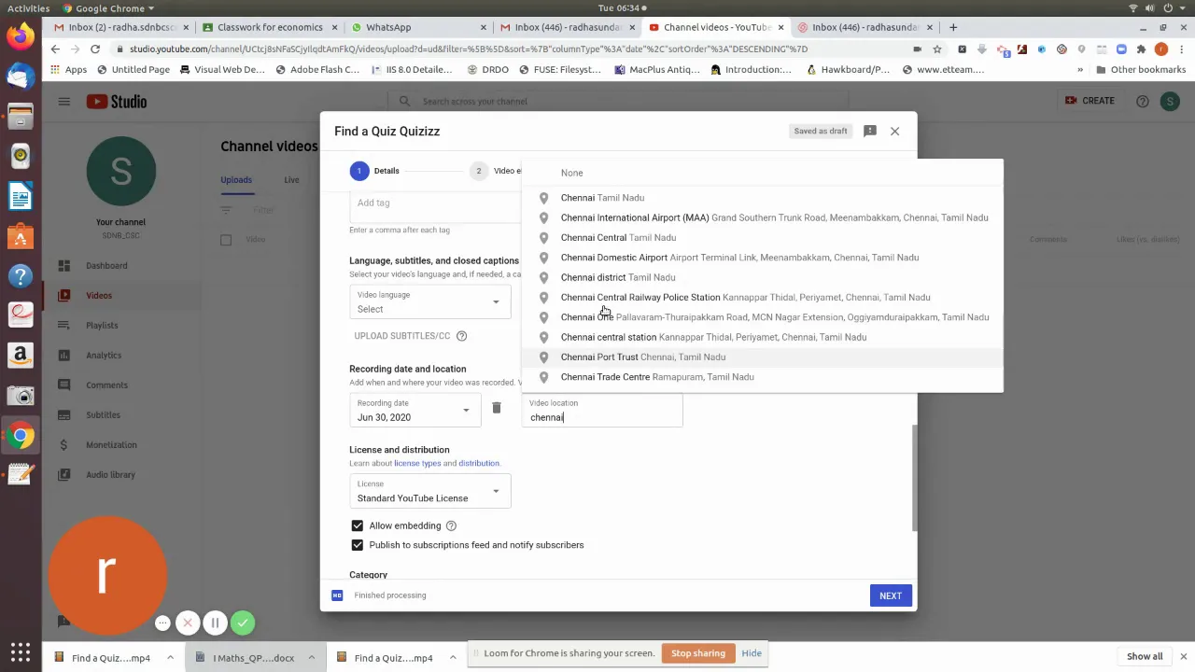Screen dimensions: 1195x672
Task: Open the Audio library sidebar item
Action: (110, 474)
